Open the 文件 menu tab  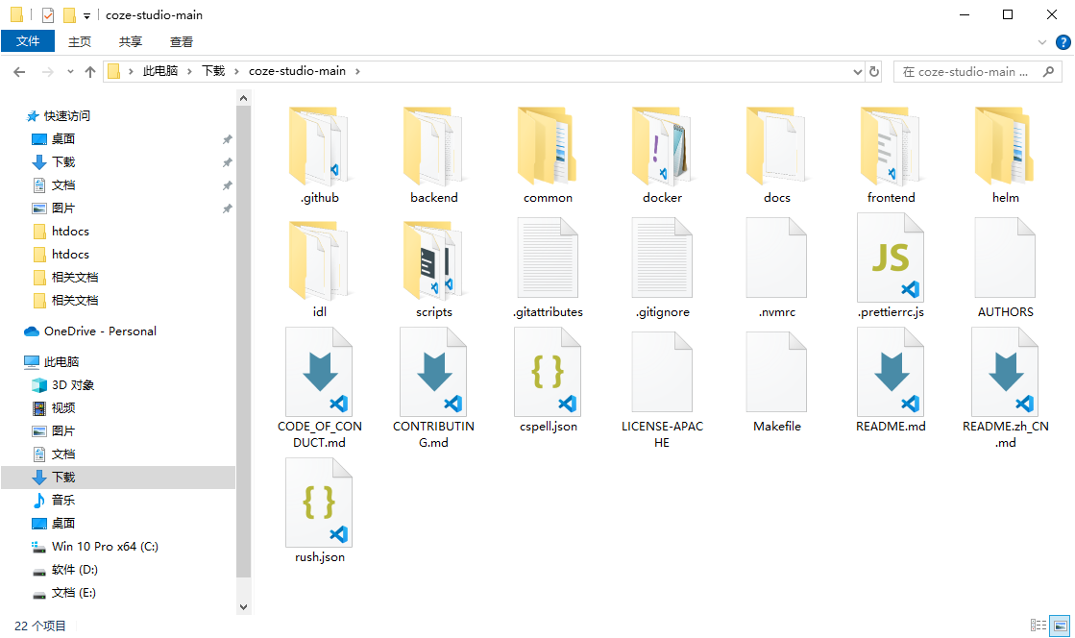pyautogui.click(x=28, y=41)
